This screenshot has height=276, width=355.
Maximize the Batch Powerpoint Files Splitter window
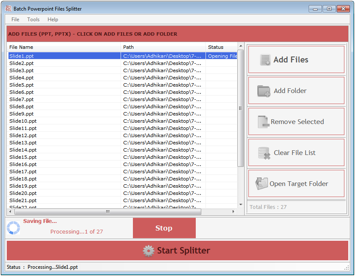pos(329,9)
